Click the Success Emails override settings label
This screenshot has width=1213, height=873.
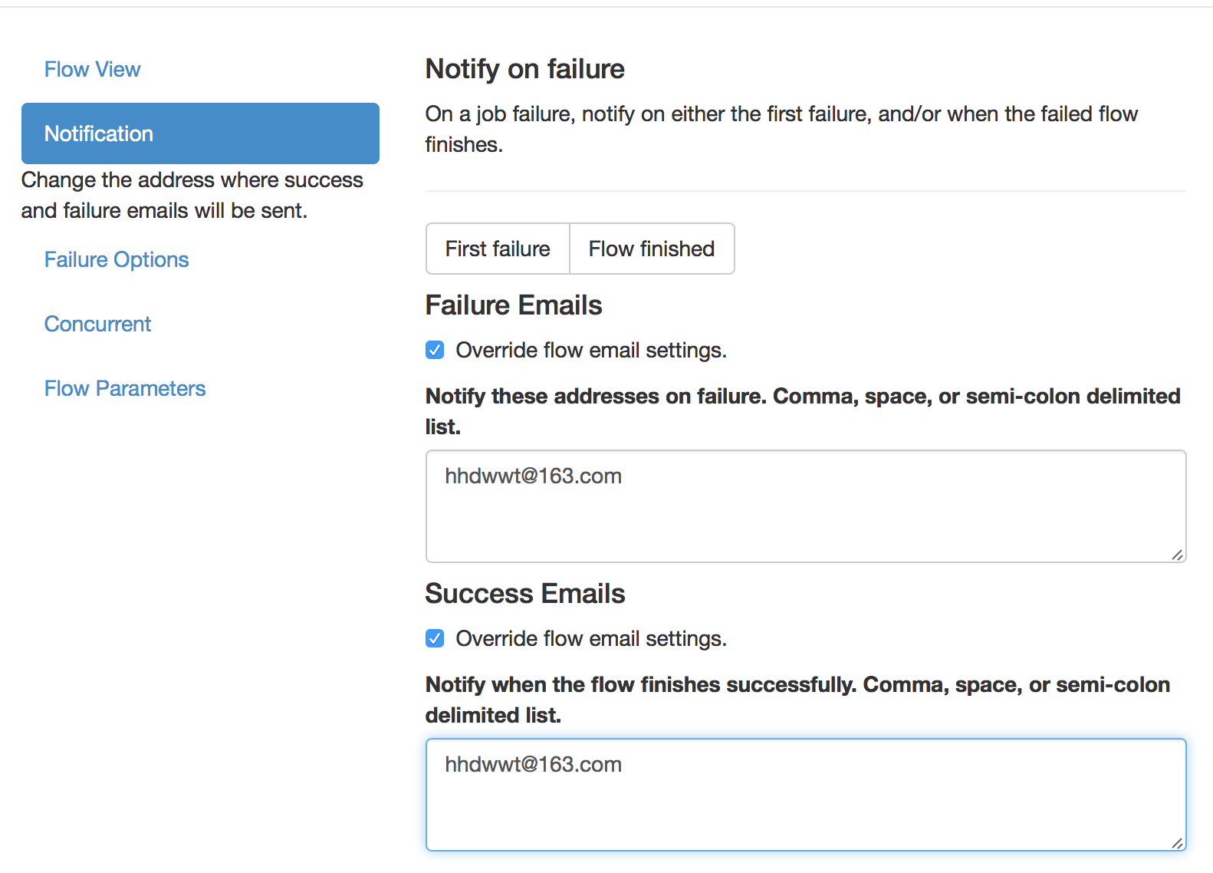[x=590, y=639]
